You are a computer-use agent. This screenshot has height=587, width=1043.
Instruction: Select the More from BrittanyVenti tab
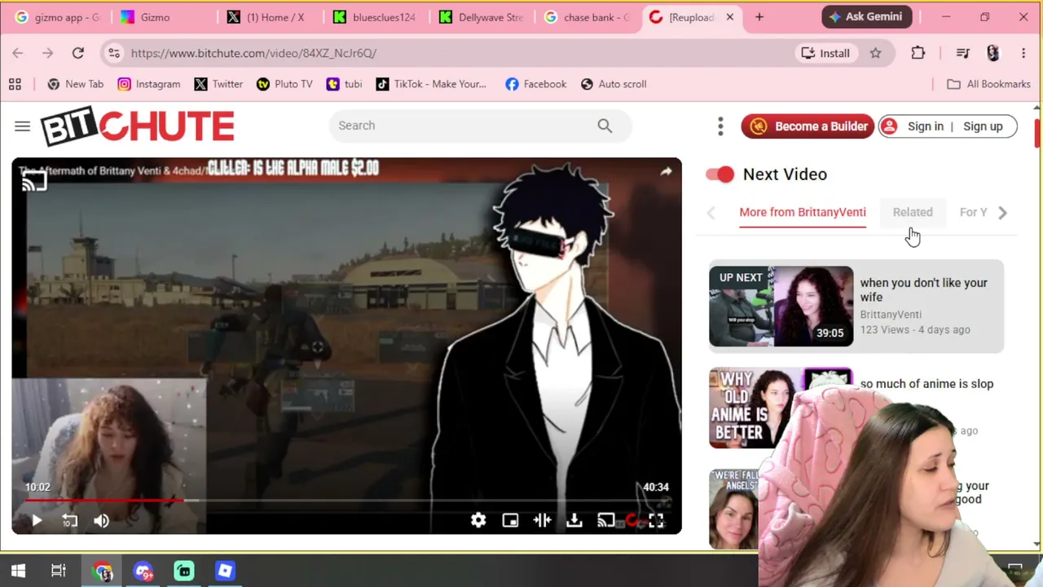803,212
